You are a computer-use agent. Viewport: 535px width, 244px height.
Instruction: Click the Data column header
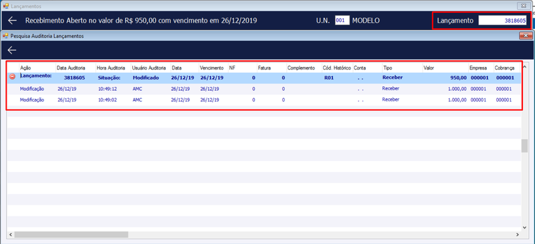click(177, 68)
